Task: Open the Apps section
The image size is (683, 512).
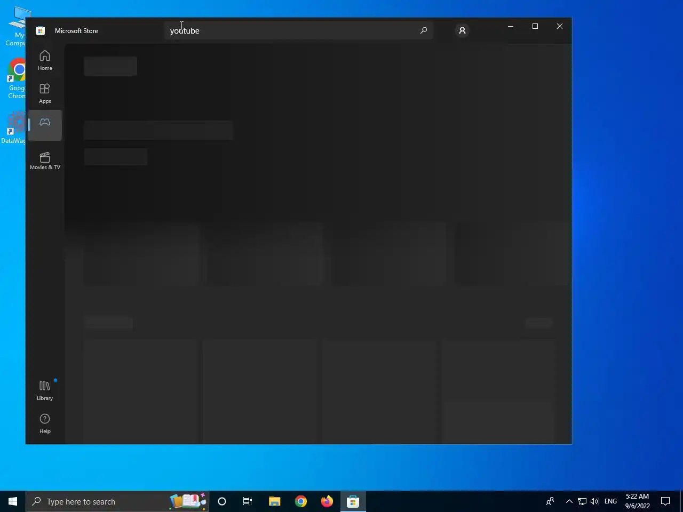Action: click(x=45, y=93)
